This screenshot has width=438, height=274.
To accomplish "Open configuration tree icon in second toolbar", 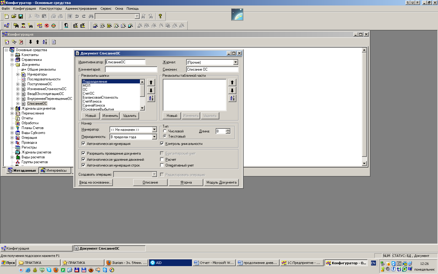I will point(7,26).
